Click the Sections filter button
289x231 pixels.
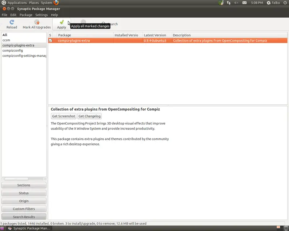(x=24, y=185)
